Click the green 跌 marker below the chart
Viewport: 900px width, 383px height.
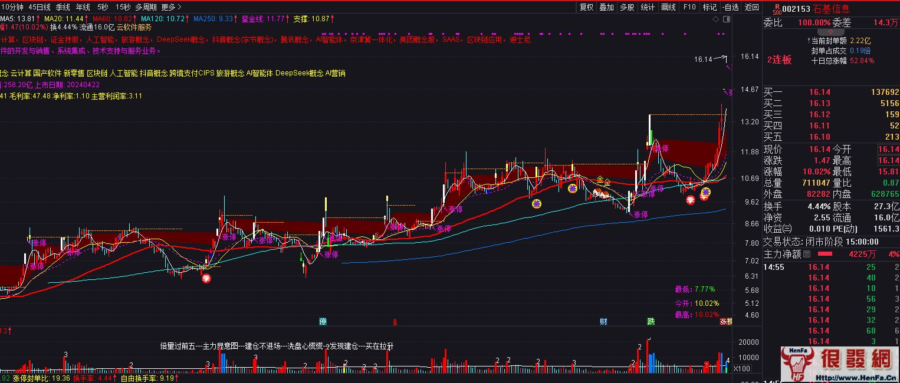click(651, 321)
